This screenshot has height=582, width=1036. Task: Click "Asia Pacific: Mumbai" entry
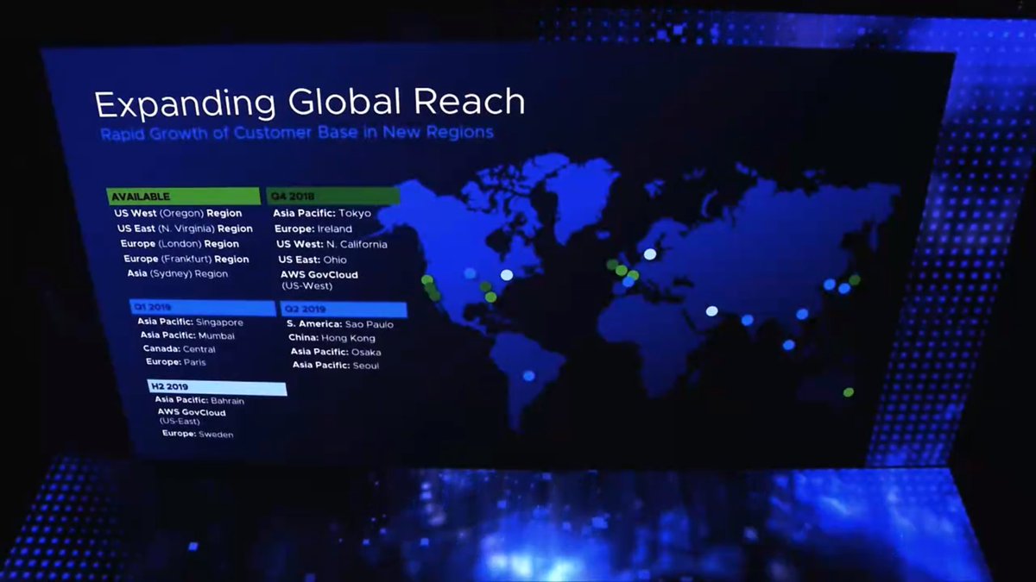(x=187, y=335)
